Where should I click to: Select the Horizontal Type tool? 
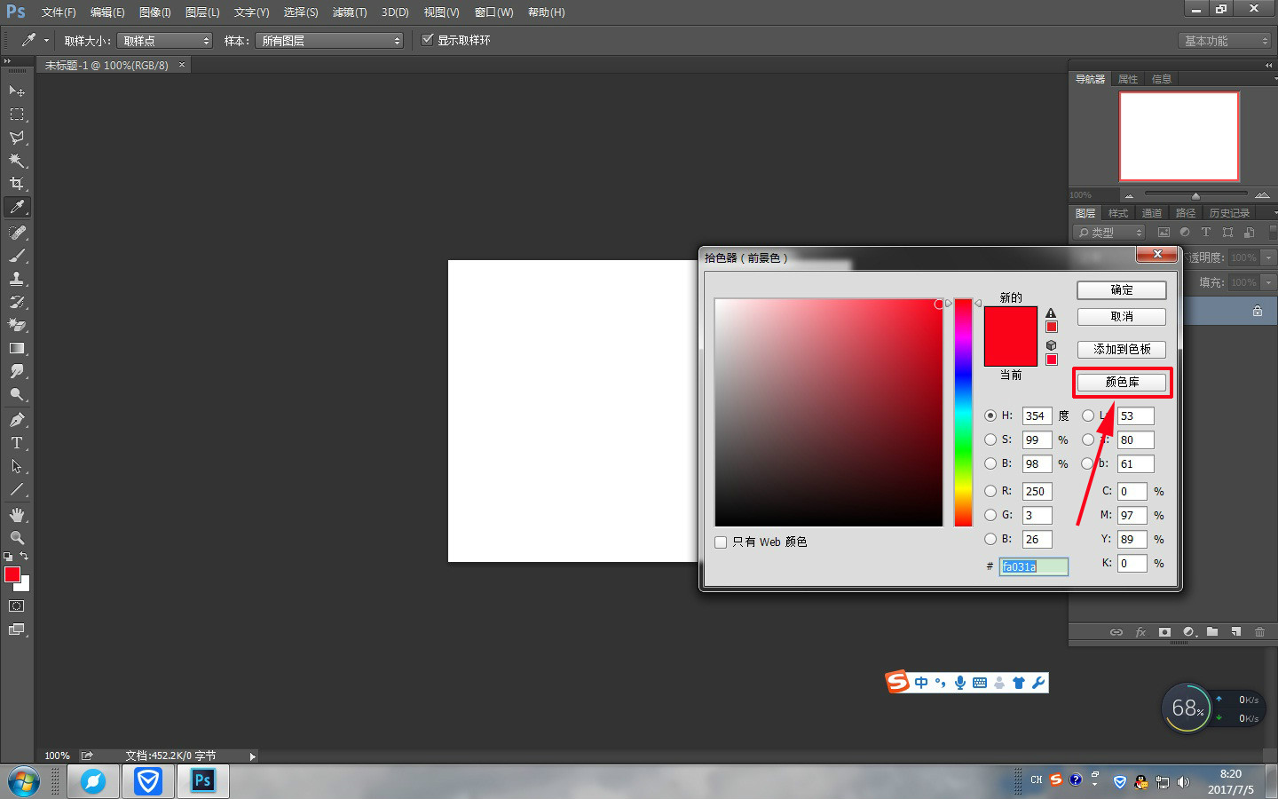(17, 443)
